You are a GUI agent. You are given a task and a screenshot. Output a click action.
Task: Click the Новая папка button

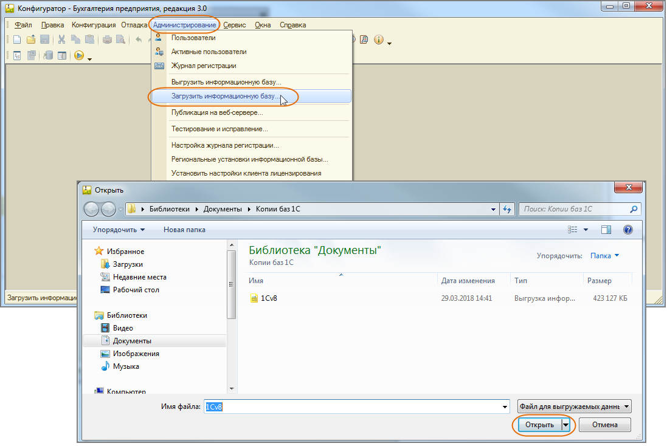tap(184, 230)
